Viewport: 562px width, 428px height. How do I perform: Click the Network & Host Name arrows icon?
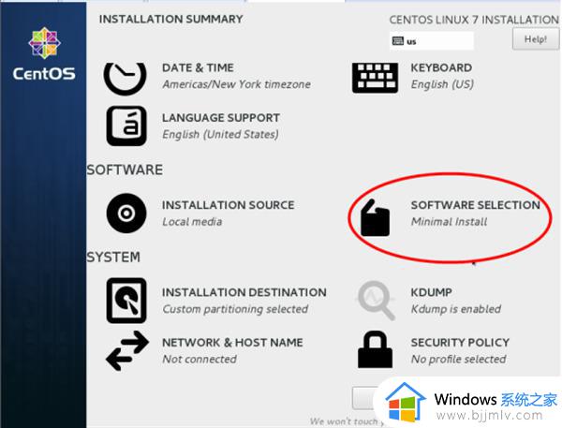click(126, 350)
